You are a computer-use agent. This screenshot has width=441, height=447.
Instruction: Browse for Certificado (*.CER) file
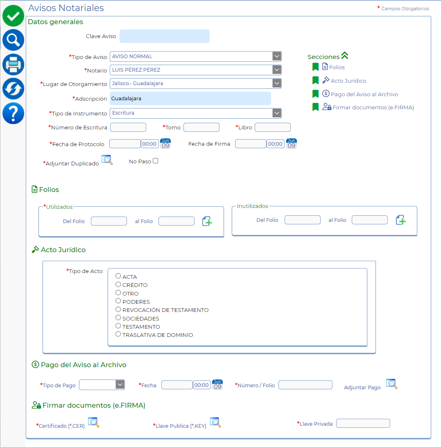pyautogui.click(x=94, y=422)
